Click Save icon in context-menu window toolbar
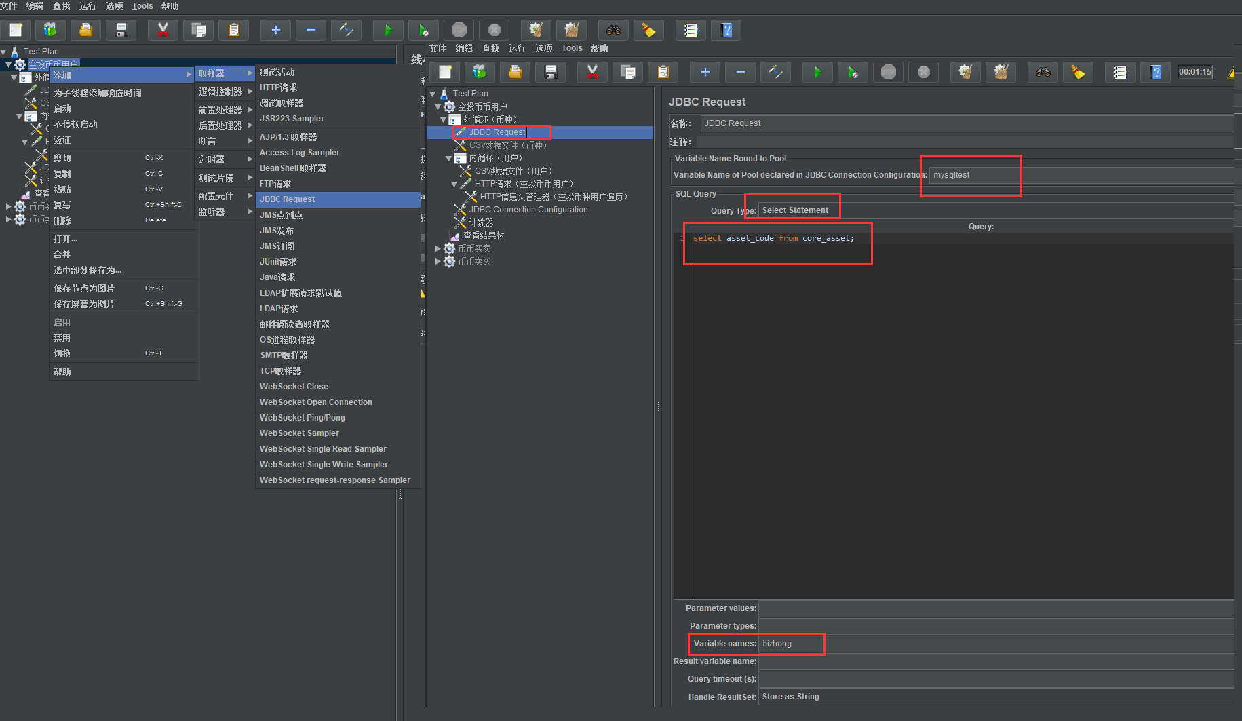1242x721 pixels. point(121,30)
